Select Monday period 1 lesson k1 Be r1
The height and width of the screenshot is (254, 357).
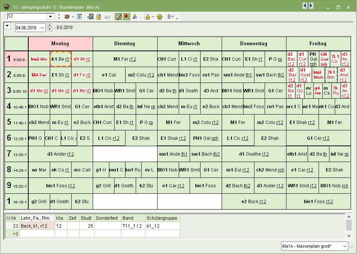(61, 59)
